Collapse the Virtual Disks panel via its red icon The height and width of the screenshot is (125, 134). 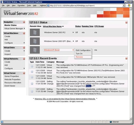point(24,47)
